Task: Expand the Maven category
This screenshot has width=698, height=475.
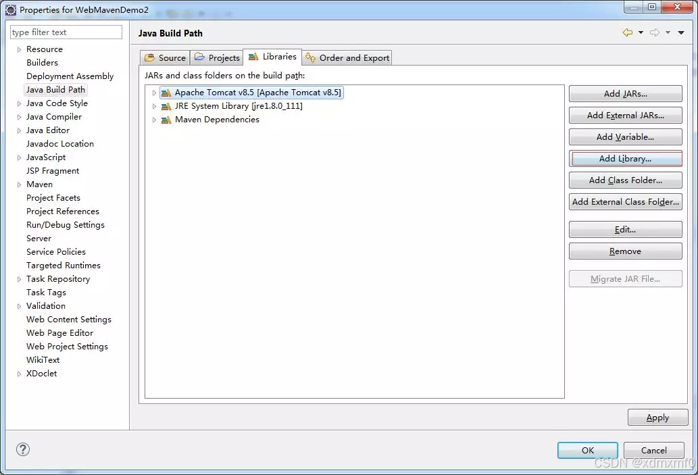Action: (19, 184)
